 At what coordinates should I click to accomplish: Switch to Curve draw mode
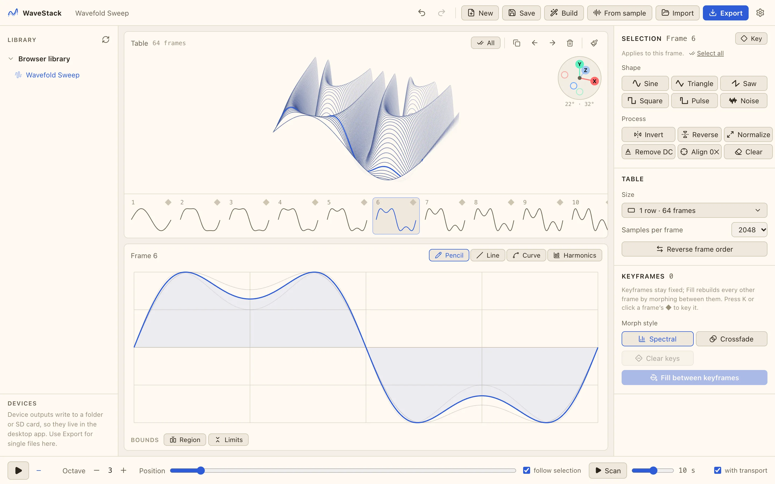(526, 255)
